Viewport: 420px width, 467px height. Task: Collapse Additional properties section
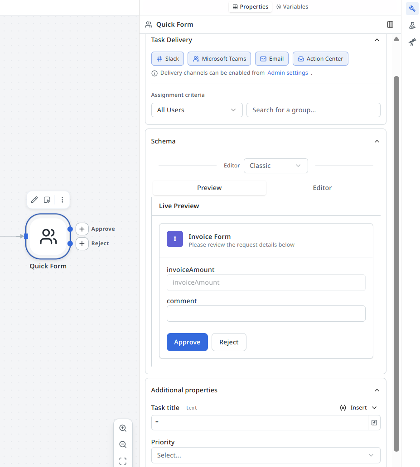pos(377,390)
